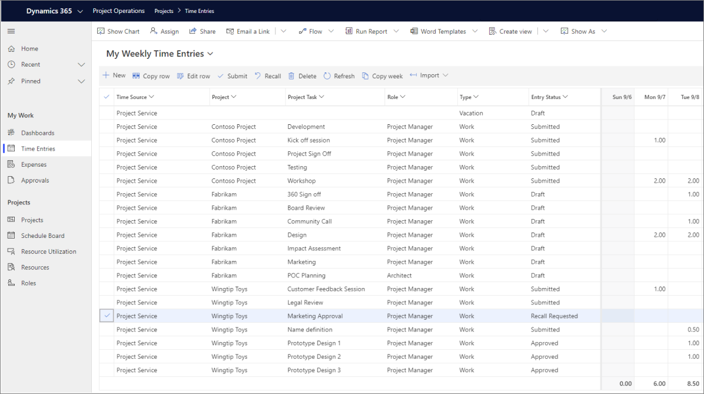This screenshot has height=394, width=704.
Task: Click the Recall icon button
Action: pos(258,76)
